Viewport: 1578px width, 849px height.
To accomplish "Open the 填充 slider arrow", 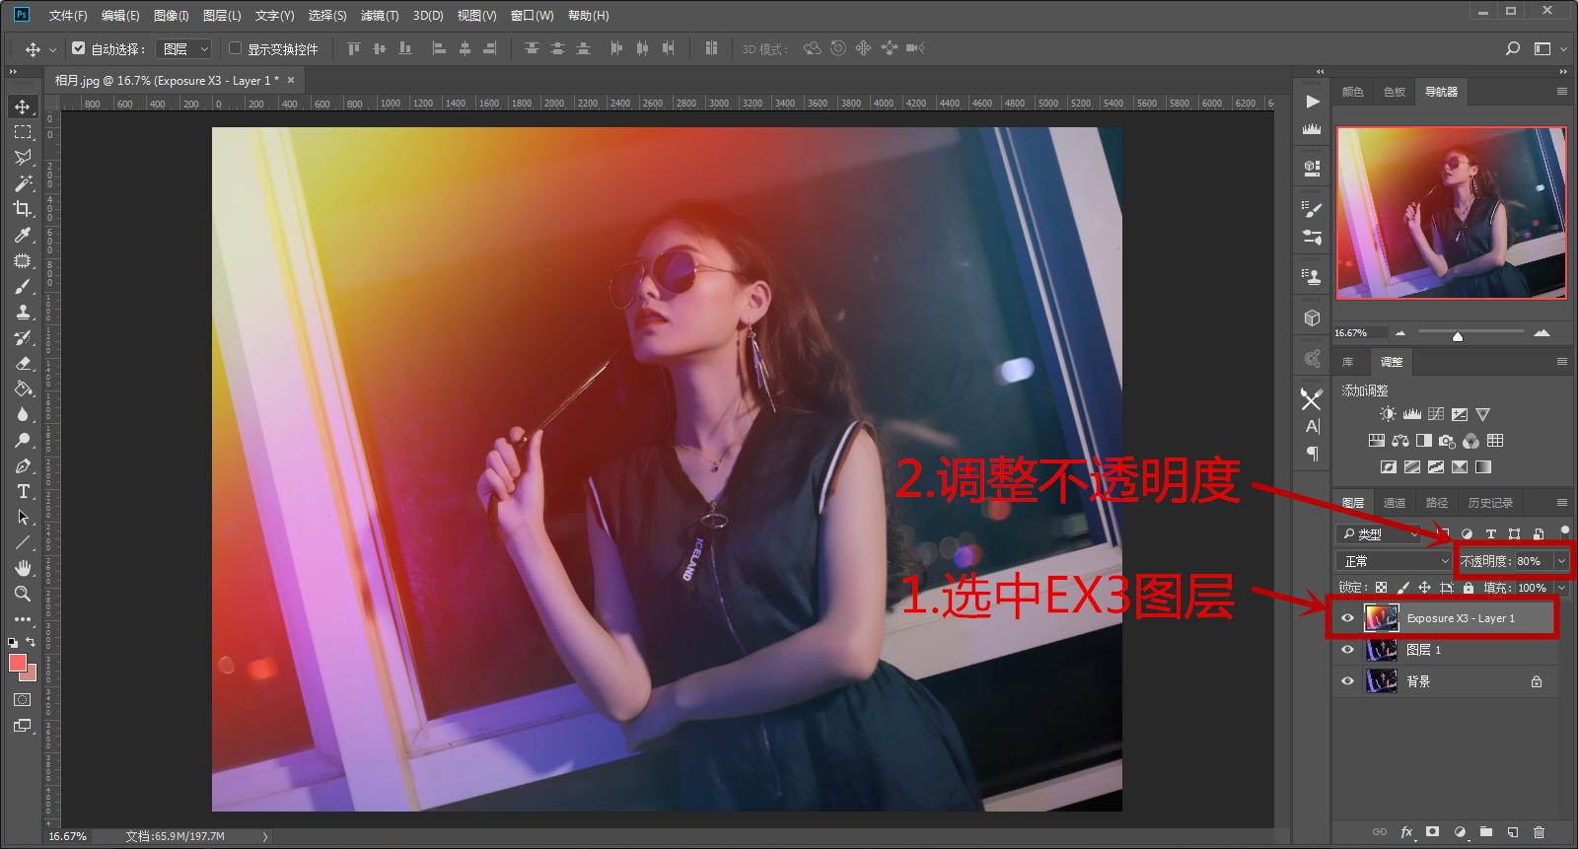I will [1561, 588].
